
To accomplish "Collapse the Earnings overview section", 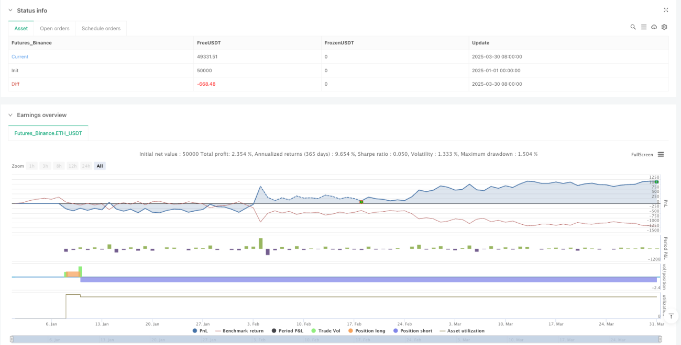I will coord(10,115).
